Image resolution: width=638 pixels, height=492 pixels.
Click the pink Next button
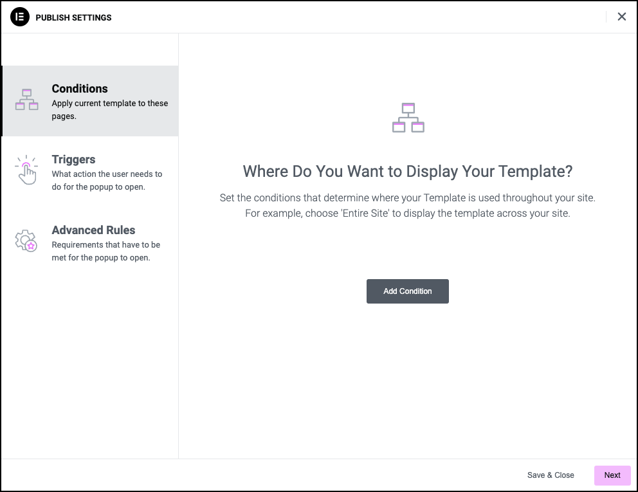point(612,475)
